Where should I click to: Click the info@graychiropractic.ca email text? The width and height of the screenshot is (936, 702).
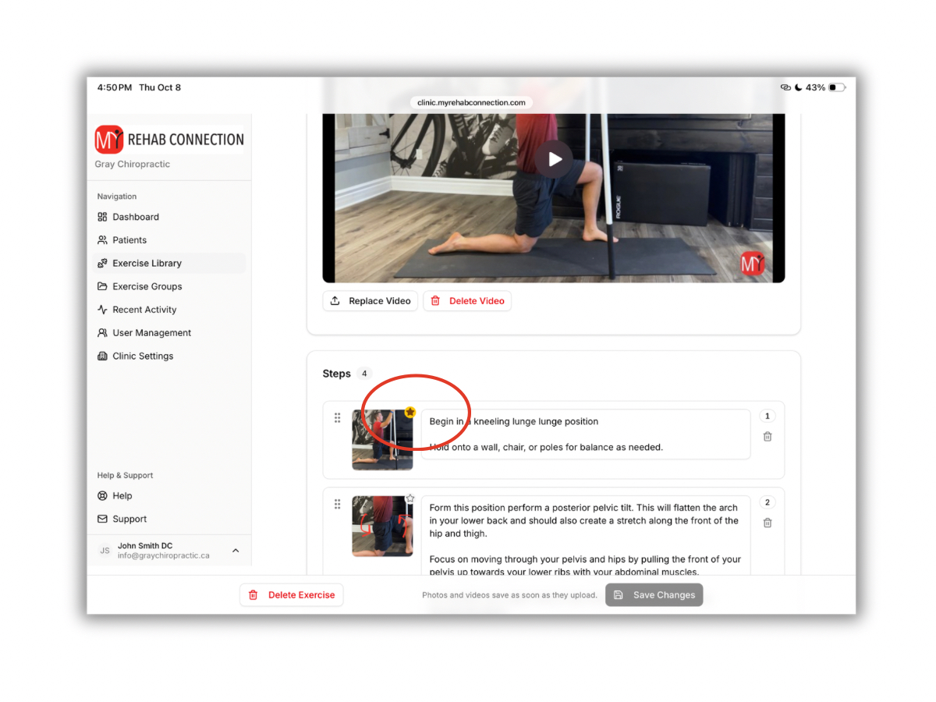coord(164,556)
